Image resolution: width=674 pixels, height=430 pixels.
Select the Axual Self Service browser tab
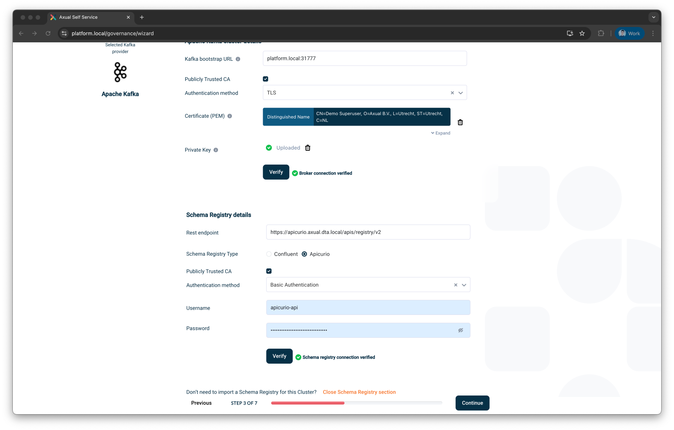coord(86,17)
